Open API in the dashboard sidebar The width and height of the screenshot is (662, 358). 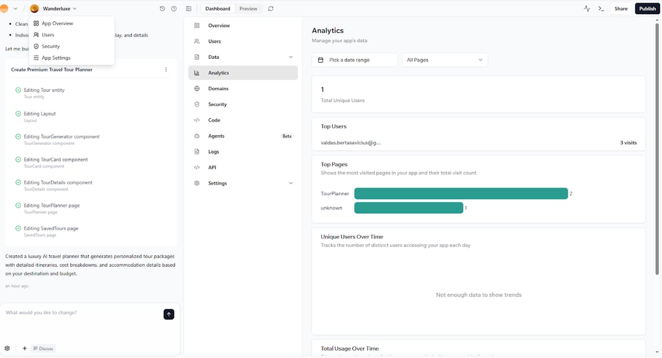pyautogui.click(x=243, y=167)
